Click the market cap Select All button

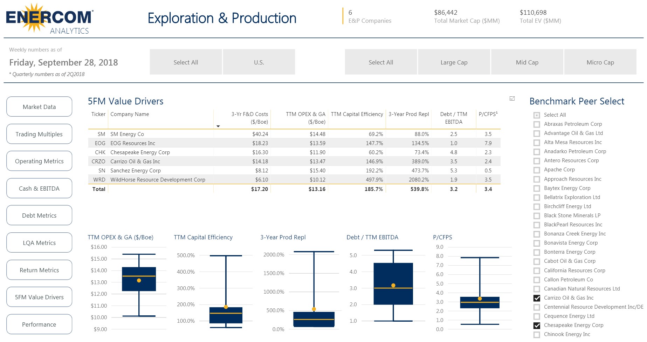click(381, 62)
